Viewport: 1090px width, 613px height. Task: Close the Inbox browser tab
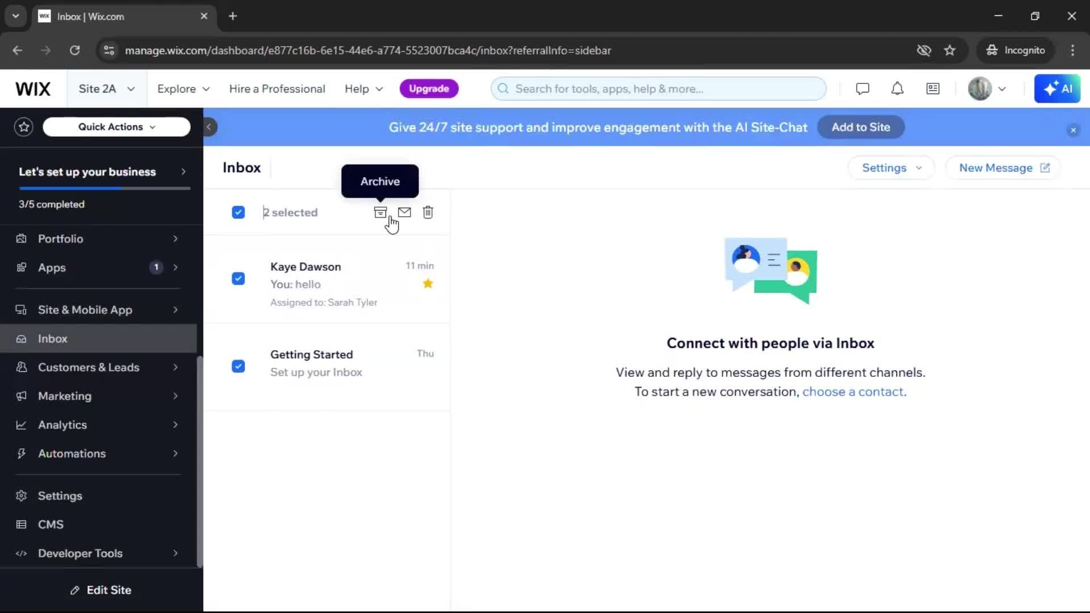point(204,16)
